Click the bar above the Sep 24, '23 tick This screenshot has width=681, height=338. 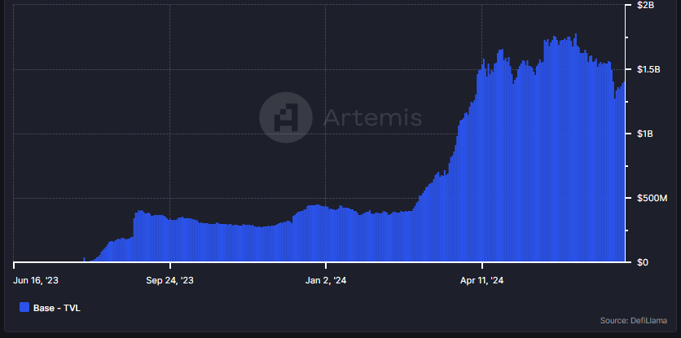coord(170,240)
